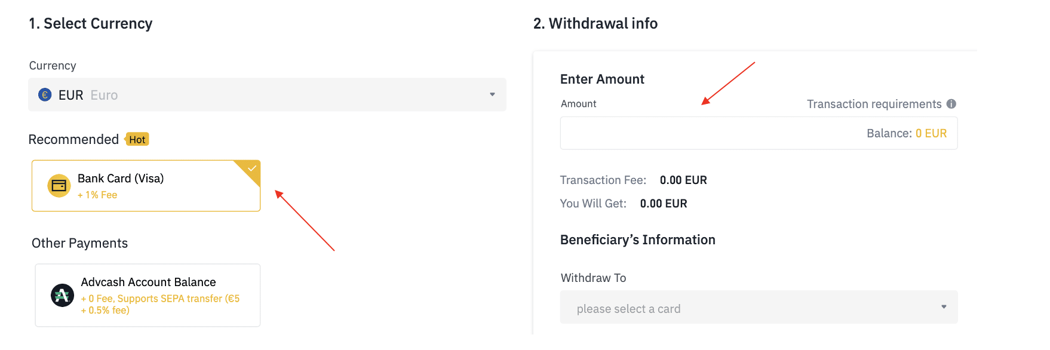Click the '+ 1% Fee' label
Image resolution: width=1050 pixels, height=350 pixels.
coord(97,195)
